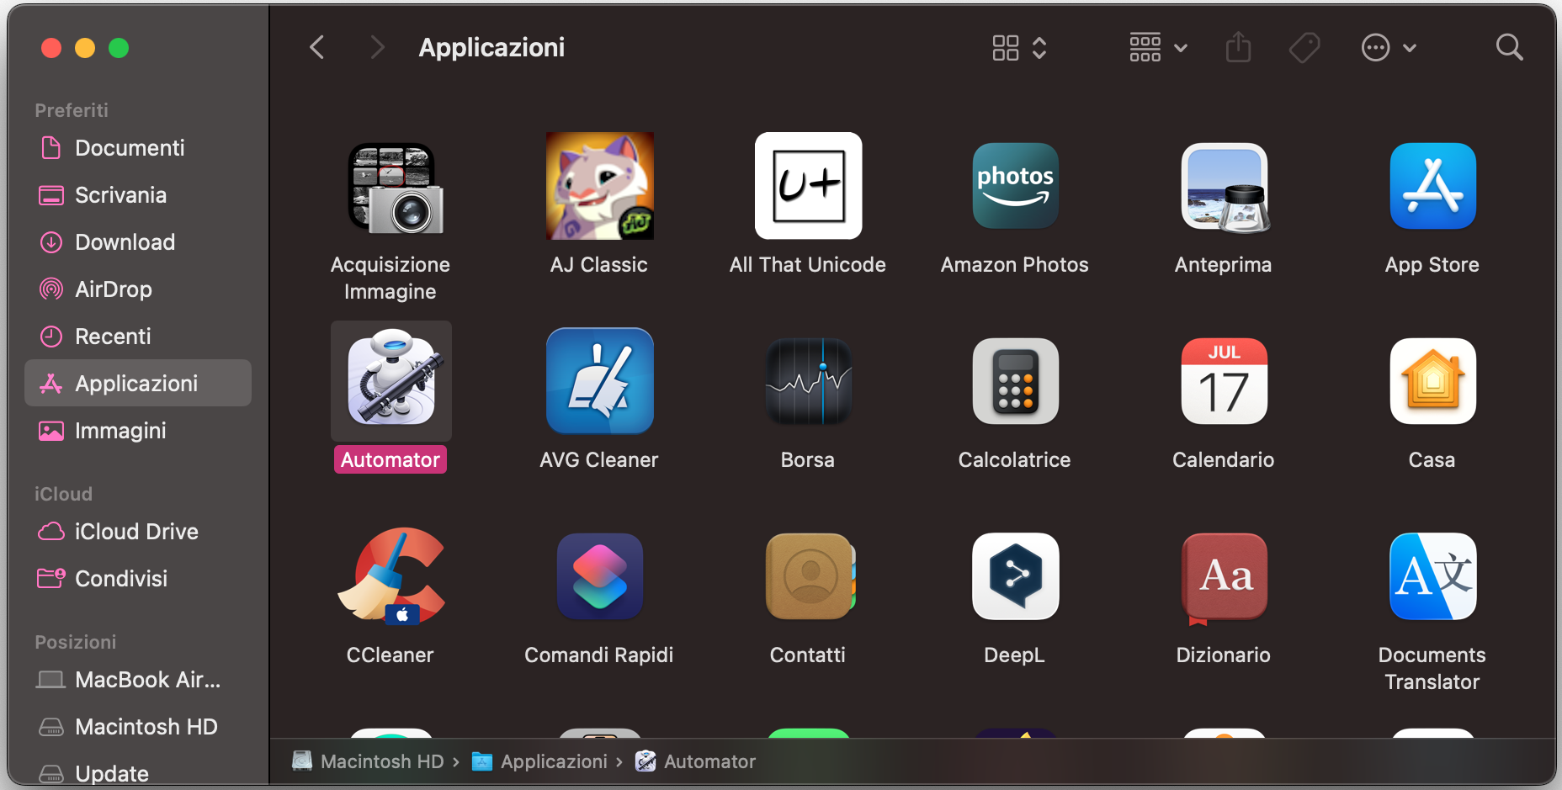Image resolution: width=1562 pixels, height=790 pixels.
Task: Select the Calcolatrice app icon
Action: 1015,381
